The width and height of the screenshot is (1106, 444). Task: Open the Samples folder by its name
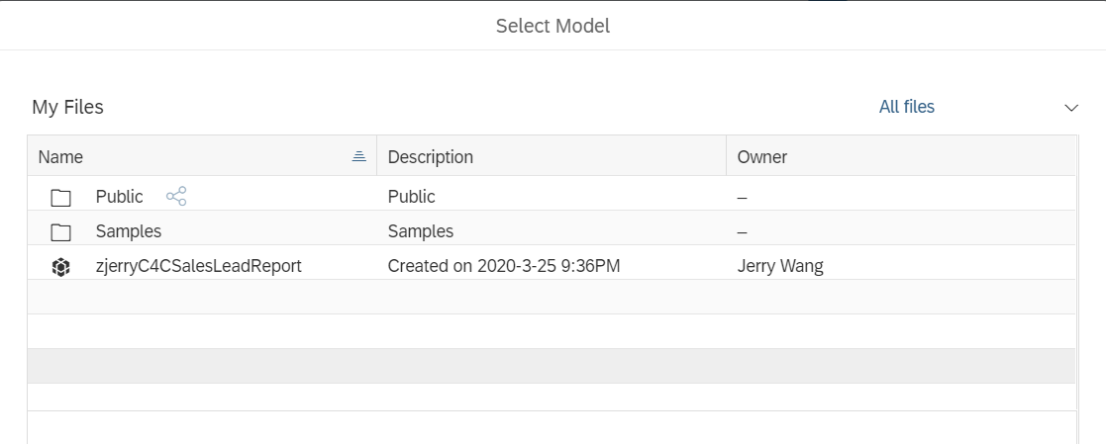point(129,231)
